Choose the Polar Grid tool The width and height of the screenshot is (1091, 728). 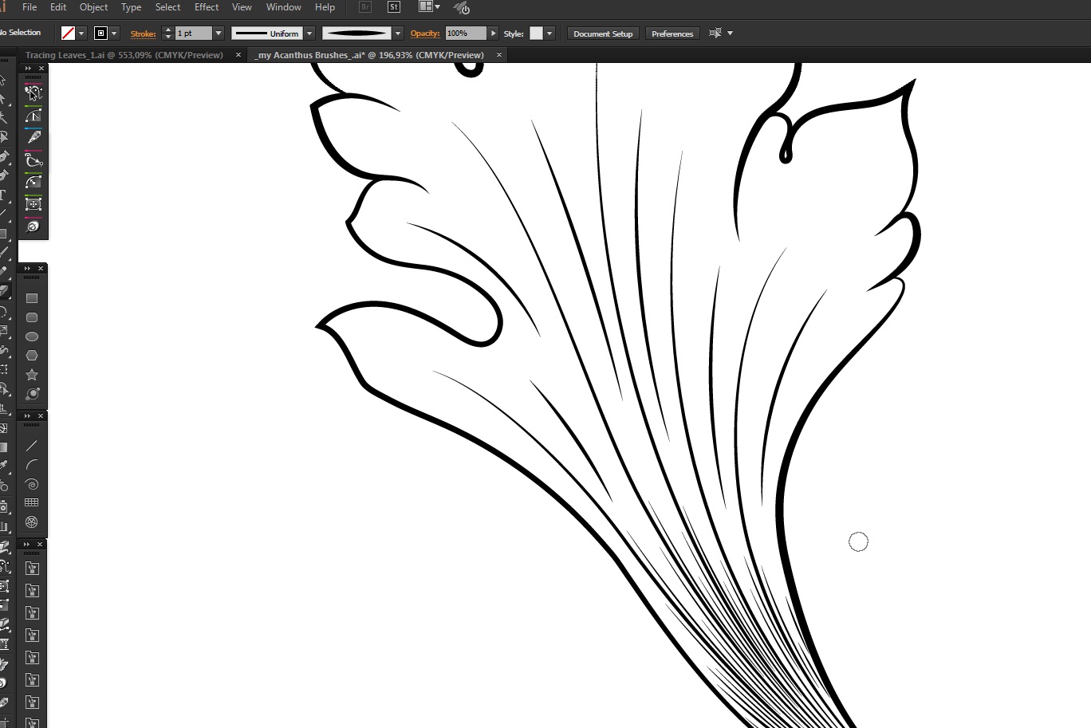click(x=32, y=522)
